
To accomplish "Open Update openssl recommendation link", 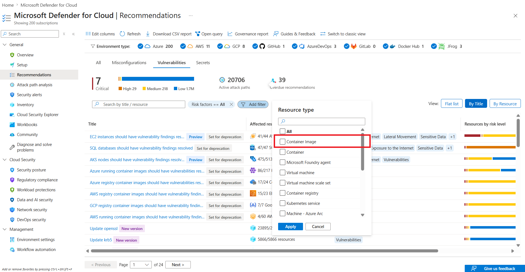I will 104,228.
